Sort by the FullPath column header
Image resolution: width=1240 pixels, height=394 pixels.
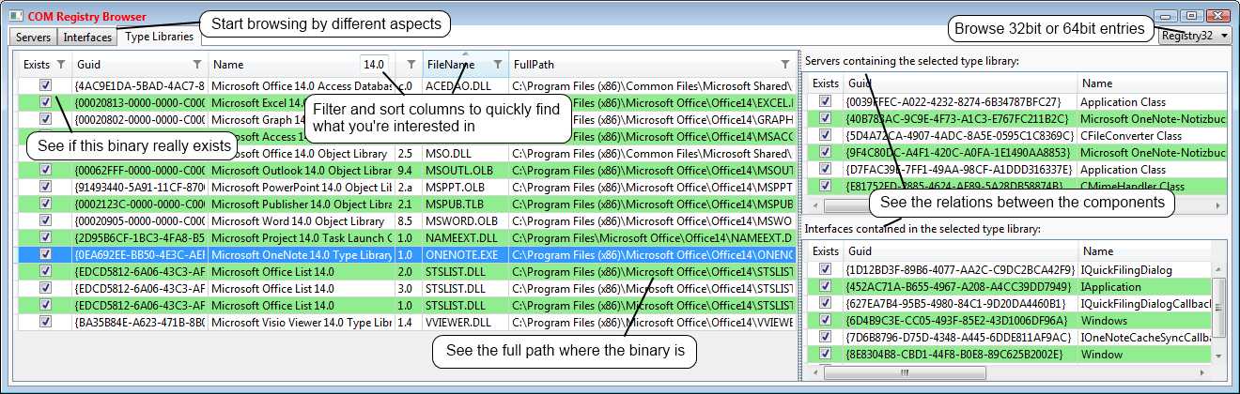[x=534, y=65]
